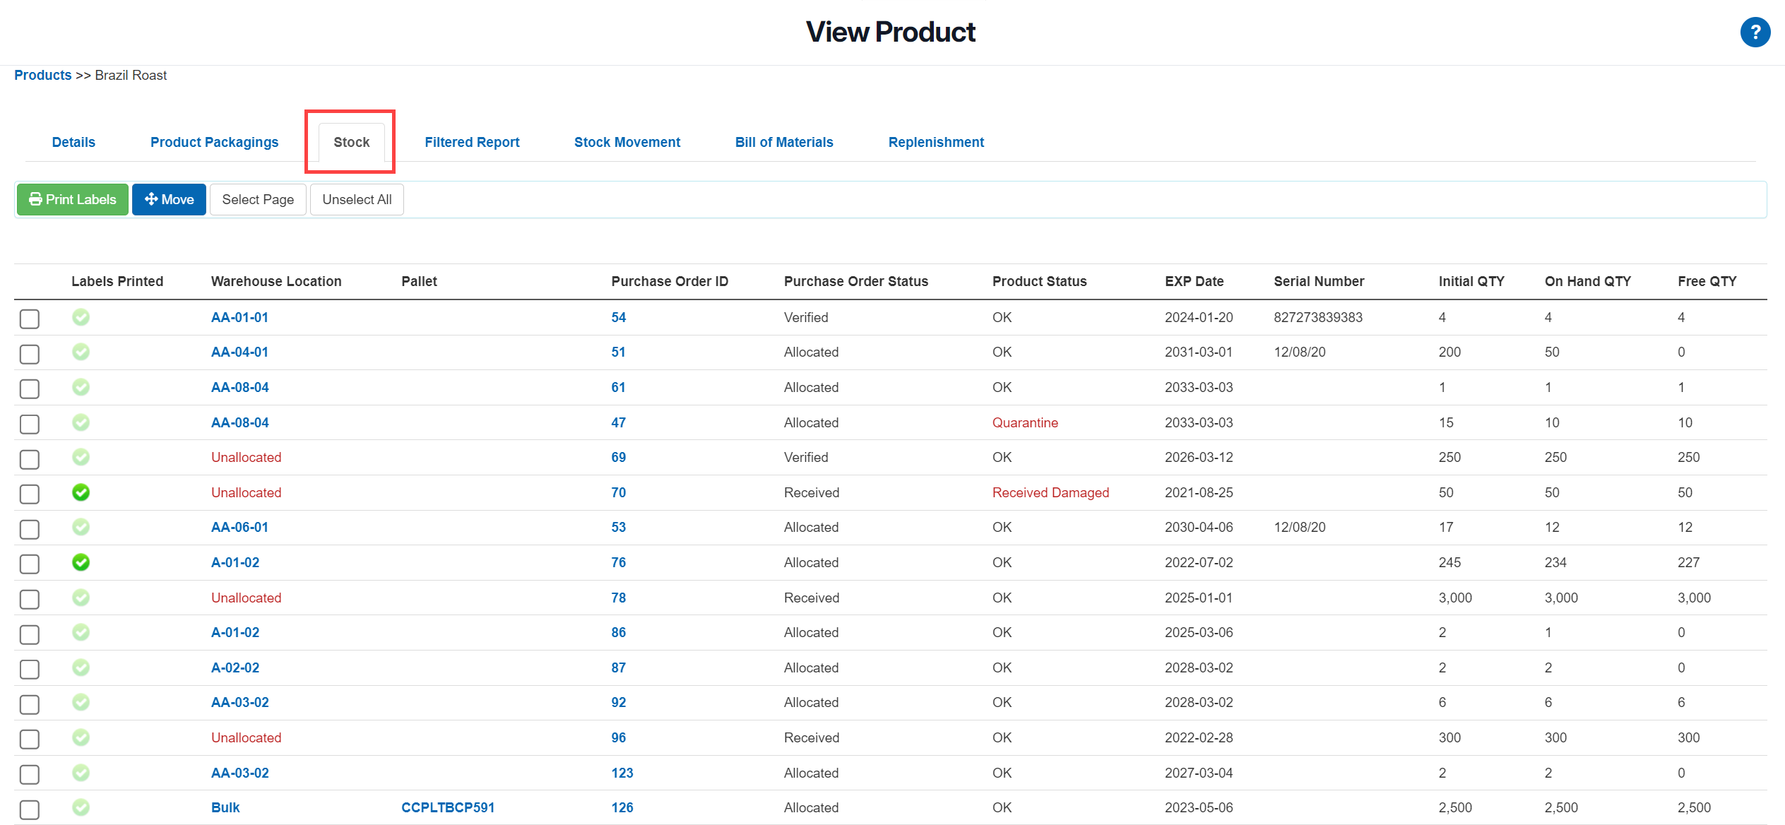Click labels printed checkmark for AA-01-01 row
The height and width of the screenshot is (825, 1785).
coord(81,317)
